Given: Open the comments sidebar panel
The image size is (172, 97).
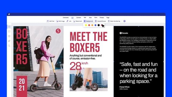Looking at the screenshot, I should tap(9, 36).
